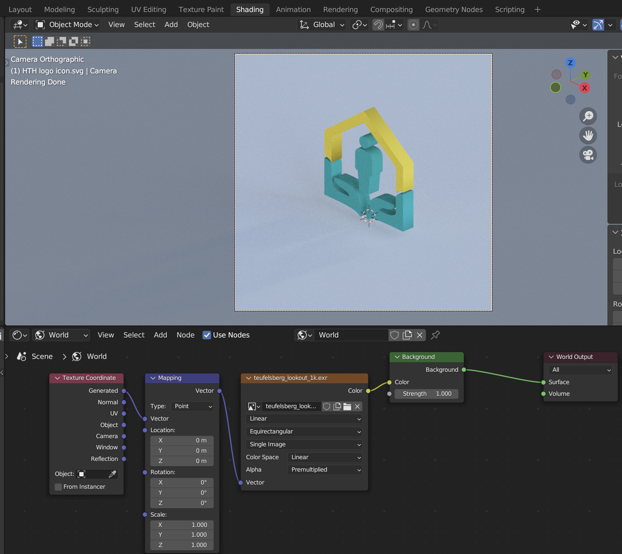
Task: Open the Equirectangular projection dropdown
Action: 305,432
